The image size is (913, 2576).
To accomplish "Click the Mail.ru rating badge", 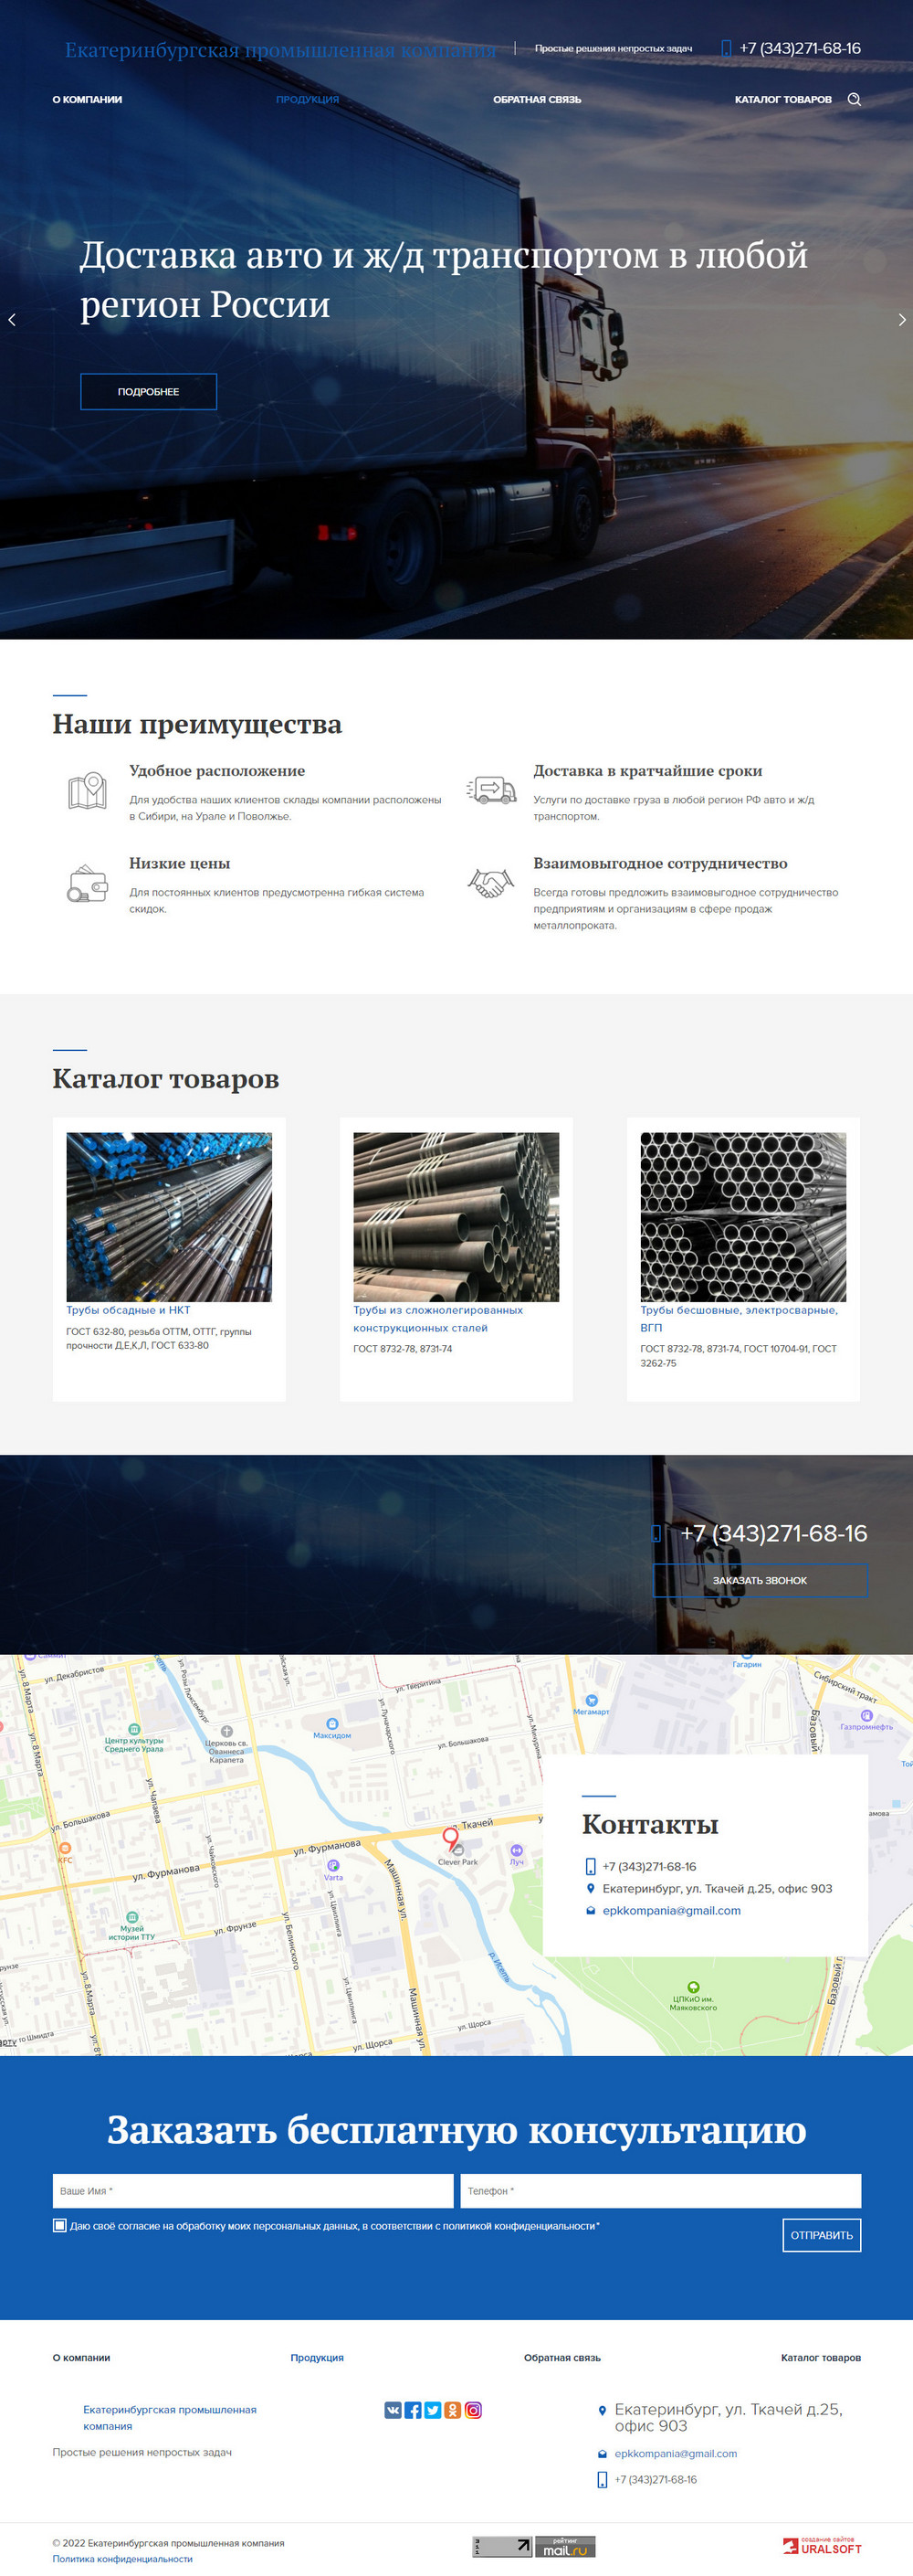I will point(565,2546).
